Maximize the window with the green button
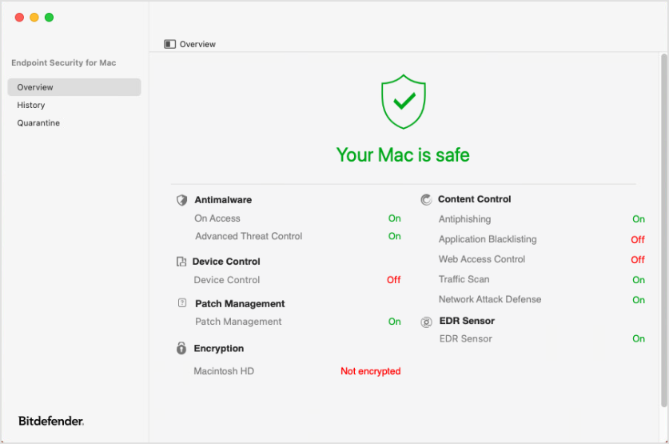This screenshot has width=669, height=444. coord(49,17)
